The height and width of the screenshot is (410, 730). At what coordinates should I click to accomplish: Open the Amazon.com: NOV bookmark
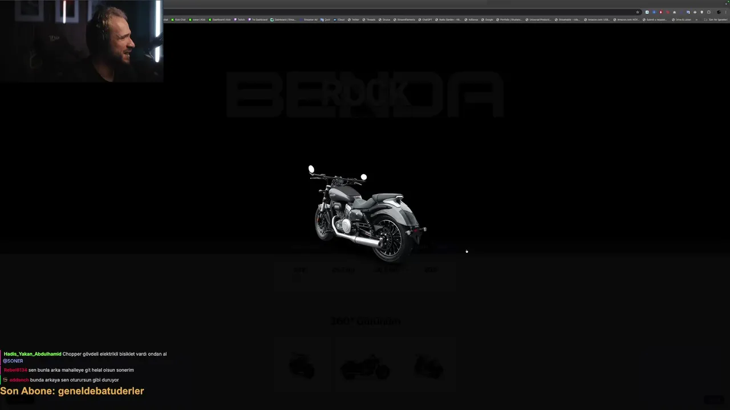tap(627, 19)
